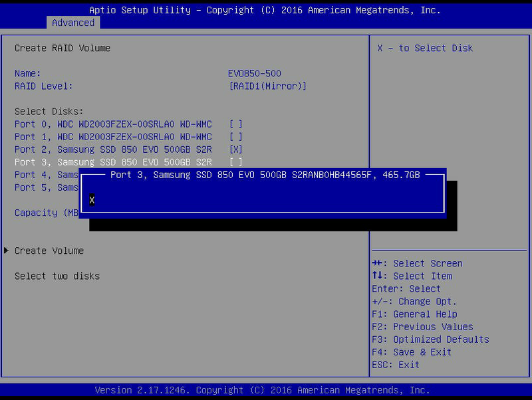Screen dimensions: 532x400
Task: Select the Port 0 WDC WD2003FZEX row
Action: [x=128, y=124]
